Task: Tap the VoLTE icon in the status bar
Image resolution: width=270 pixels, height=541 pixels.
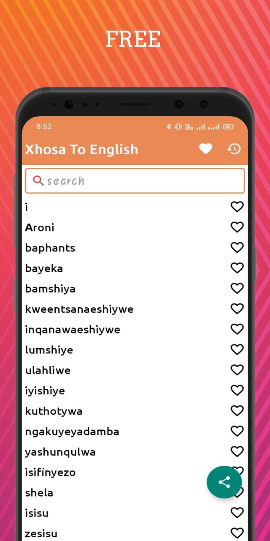Action: 189,126
